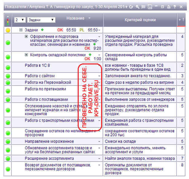This screenshot has height=179, width=189.
Task: Select Работа по претензиям task
Action: coord(45,89)
